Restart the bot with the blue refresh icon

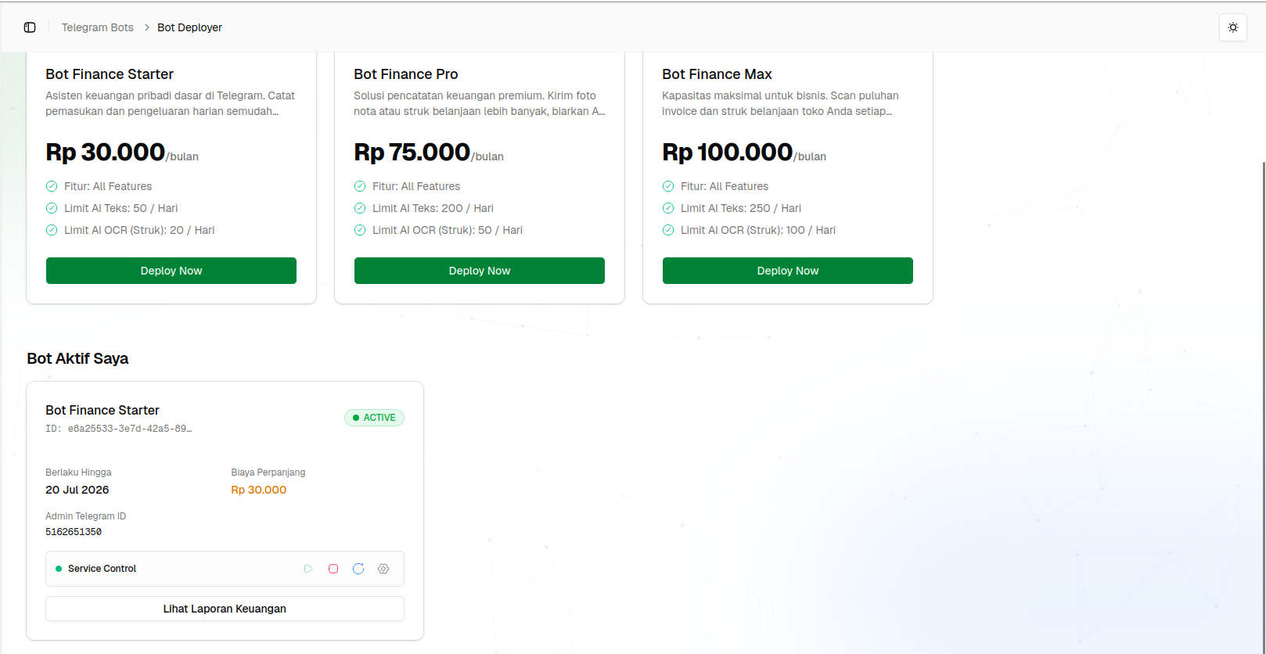[x=358, y=569]
